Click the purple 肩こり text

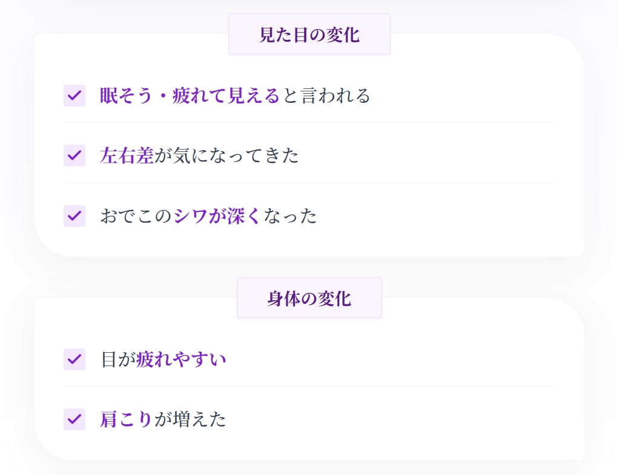[126, 419]
